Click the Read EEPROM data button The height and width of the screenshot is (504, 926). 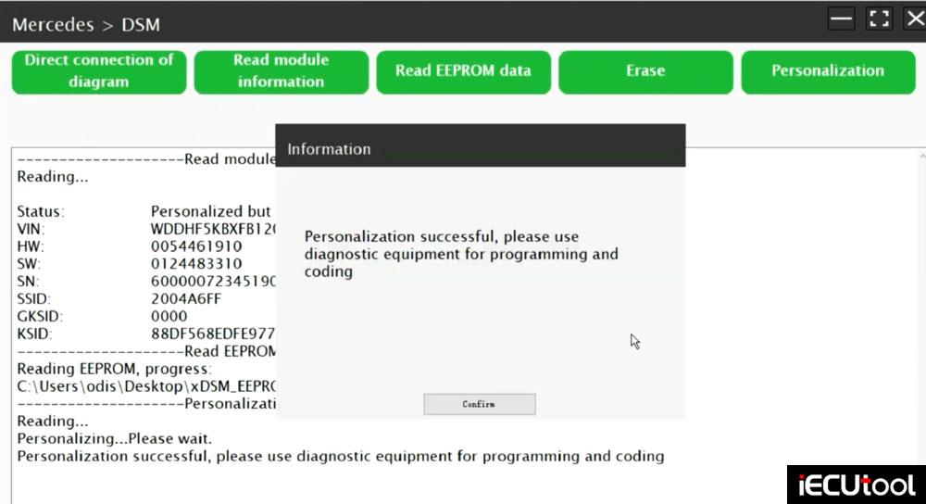[464, 71]
